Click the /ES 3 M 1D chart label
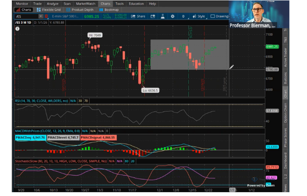The image size is (307, 196). [x=23, y=22]
